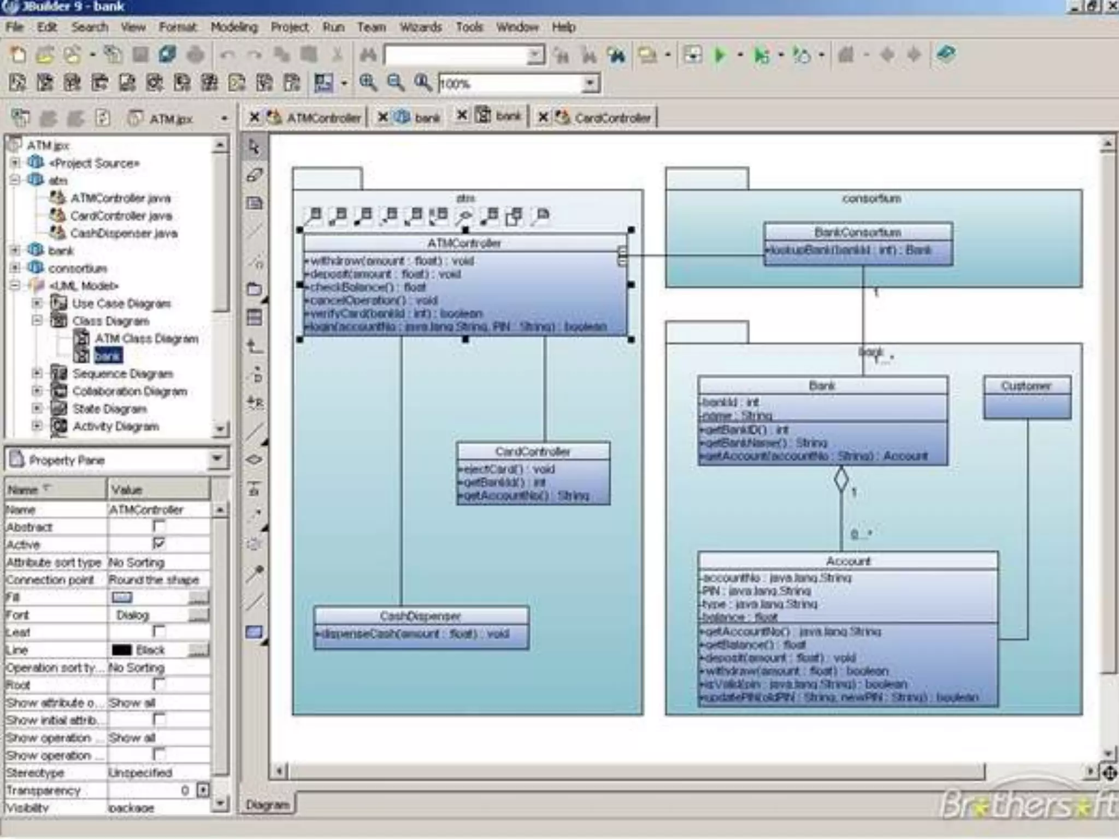This screenshot has width=1119, height=839.
Task: Click the Print icon in toolbar
Action: [195, 55]
